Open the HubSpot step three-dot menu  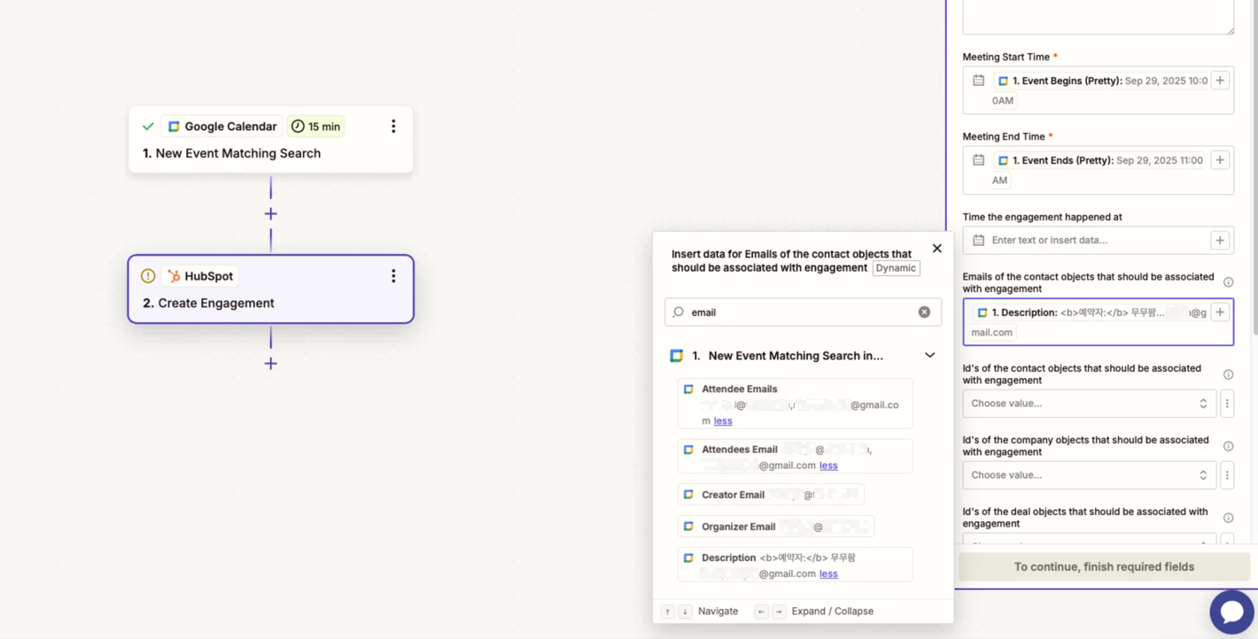(393, 276)
